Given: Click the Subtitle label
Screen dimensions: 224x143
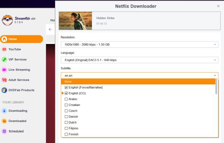Looking at the screenshot, I should point(66,68).
